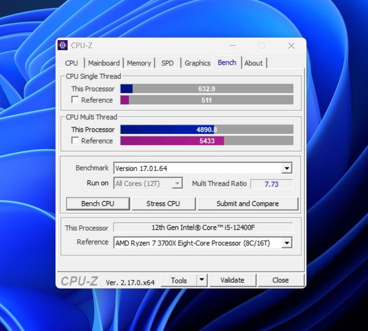Start benchmark with Bench CPU button
This screenshot has width=368, height=331.
98,204
